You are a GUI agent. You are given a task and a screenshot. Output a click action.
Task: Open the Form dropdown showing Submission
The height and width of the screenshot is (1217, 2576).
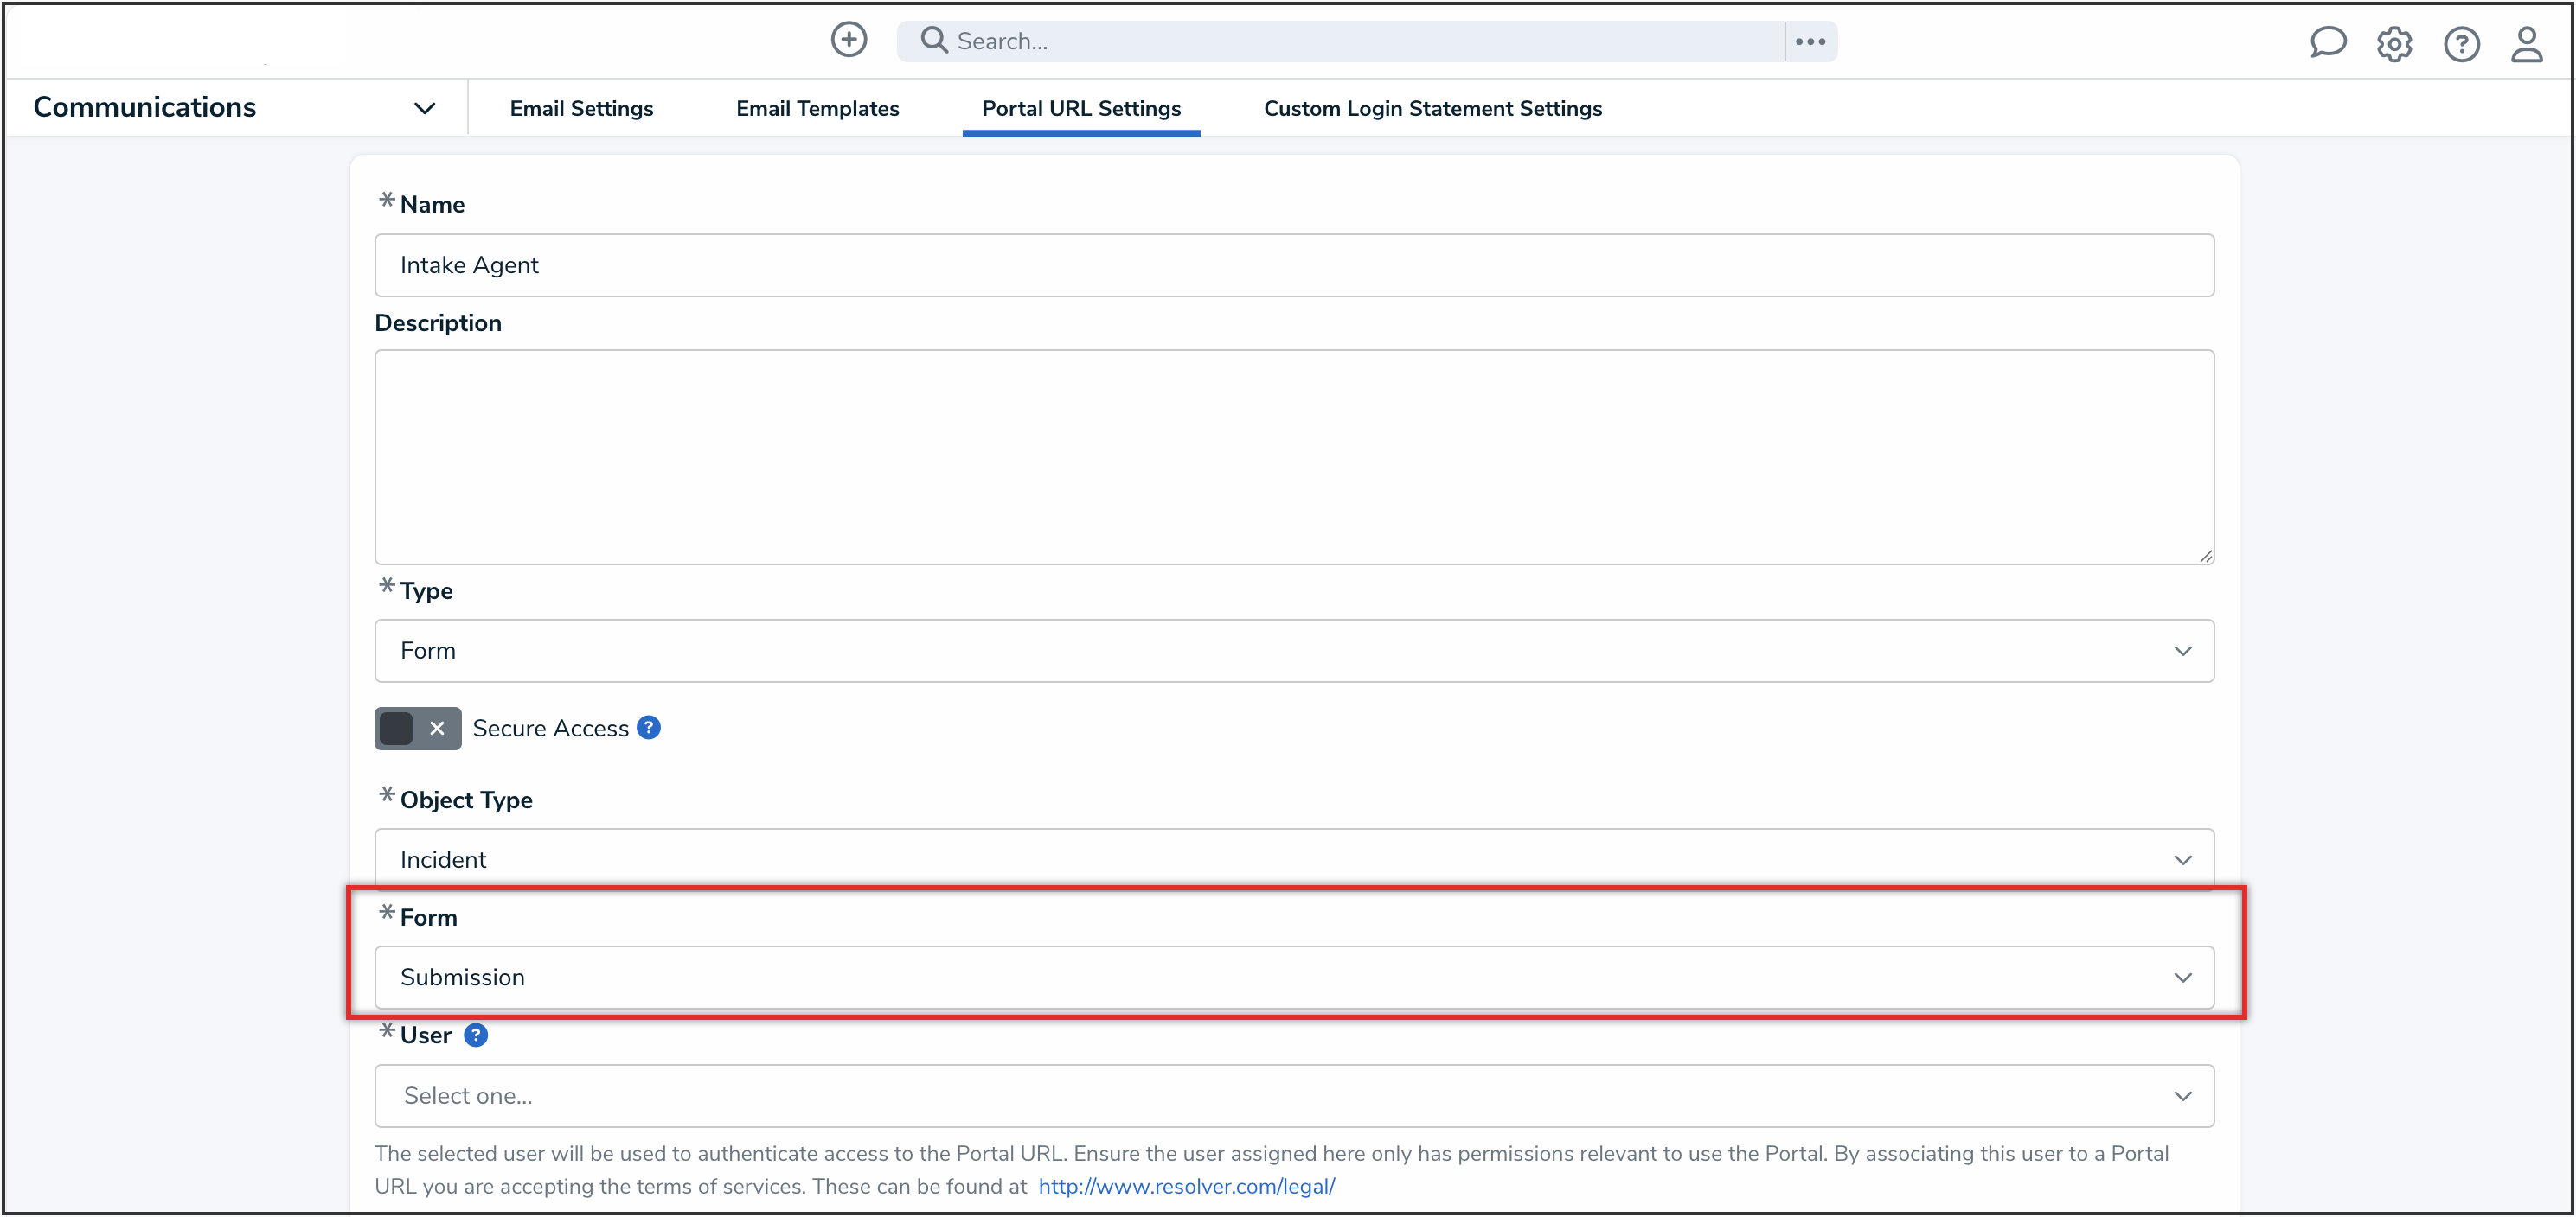[x=1293, y=978]
